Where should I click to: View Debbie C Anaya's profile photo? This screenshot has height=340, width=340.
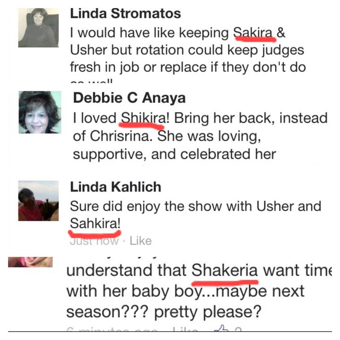pos(40,112)
